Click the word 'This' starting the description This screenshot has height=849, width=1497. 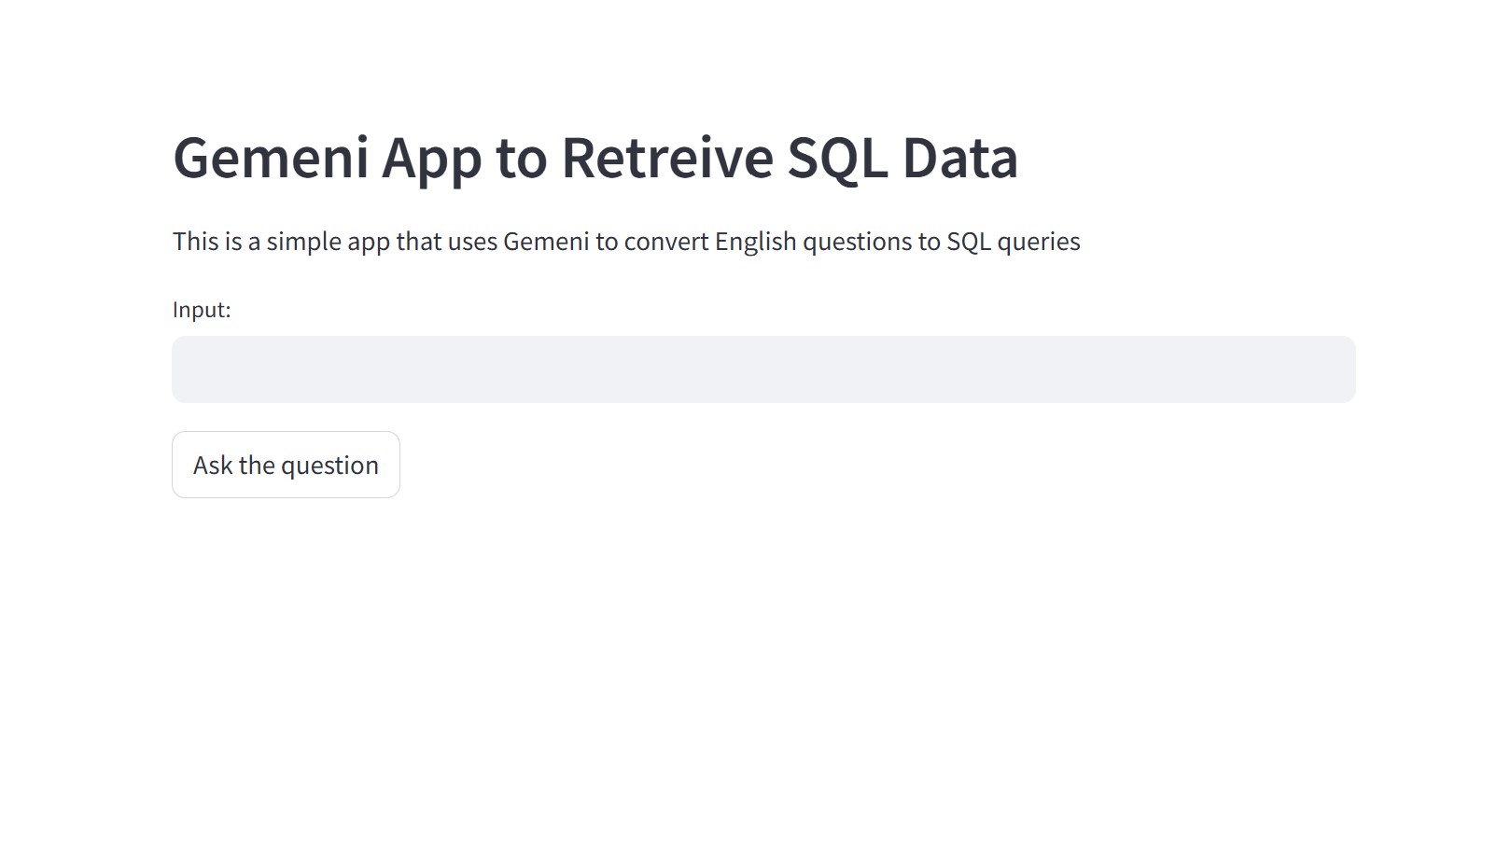(x=195, y=242)
